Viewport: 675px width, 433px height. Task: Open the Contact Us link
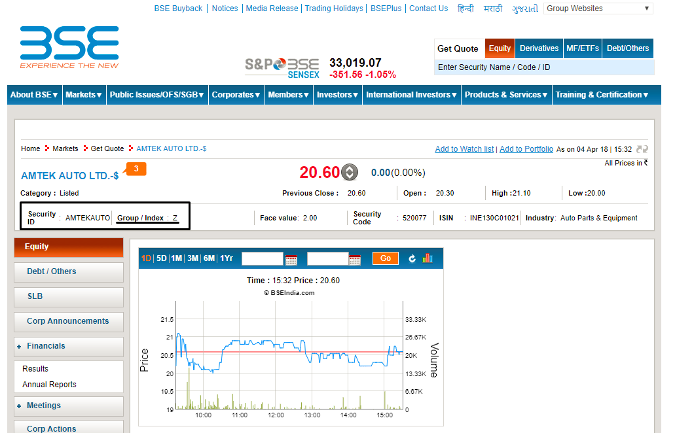428,9
